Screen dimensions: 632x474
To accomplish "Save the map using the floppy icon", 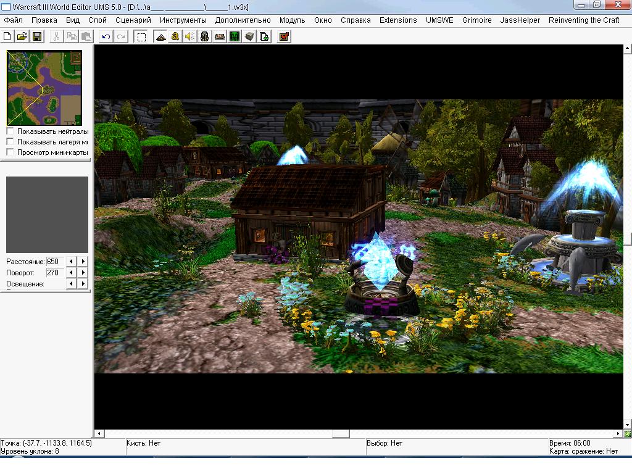I will (x=37, y=36).
